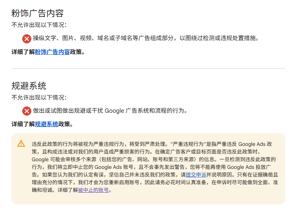
Task: Open the 规避系统 policy link
Action: 46,124
